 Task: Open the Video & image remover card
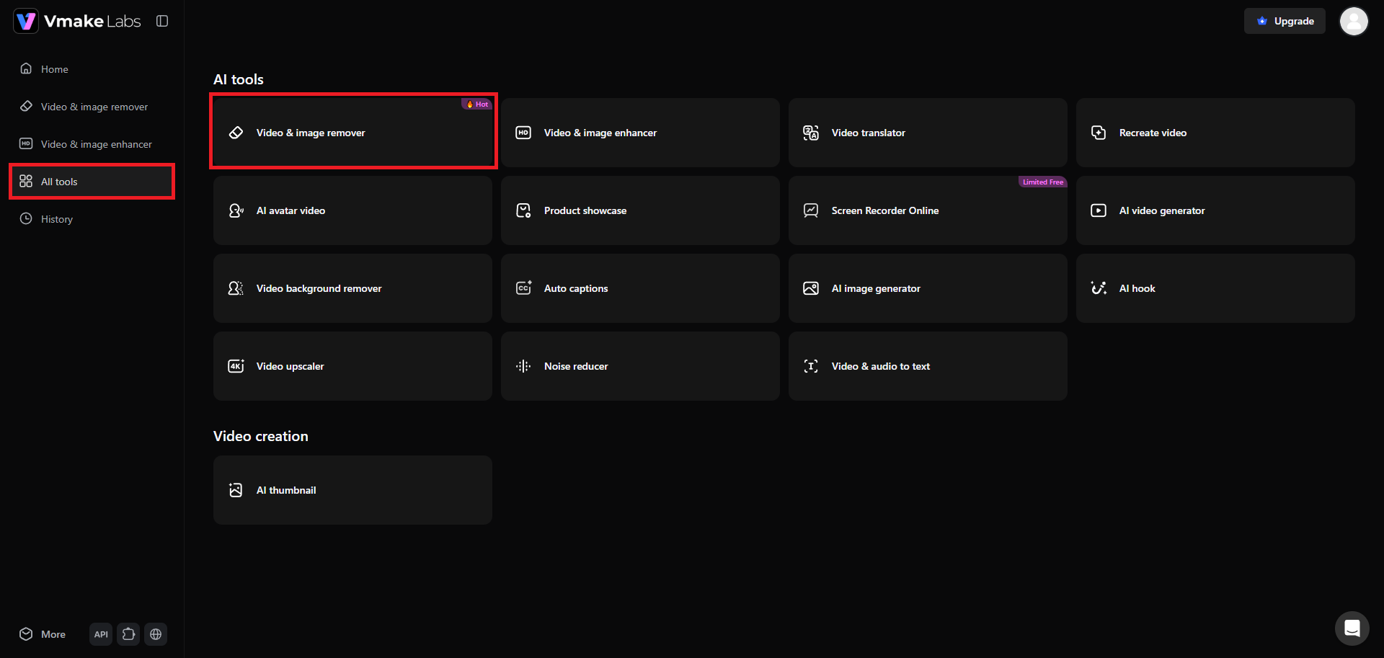tap(352, 133)
